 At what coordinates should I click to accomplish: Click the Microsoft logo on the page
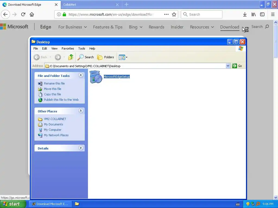(14, 27)
